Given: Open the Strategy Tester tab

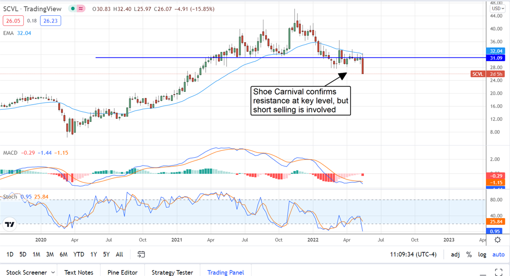Looking at the screenshot, I should pos(172,272).
